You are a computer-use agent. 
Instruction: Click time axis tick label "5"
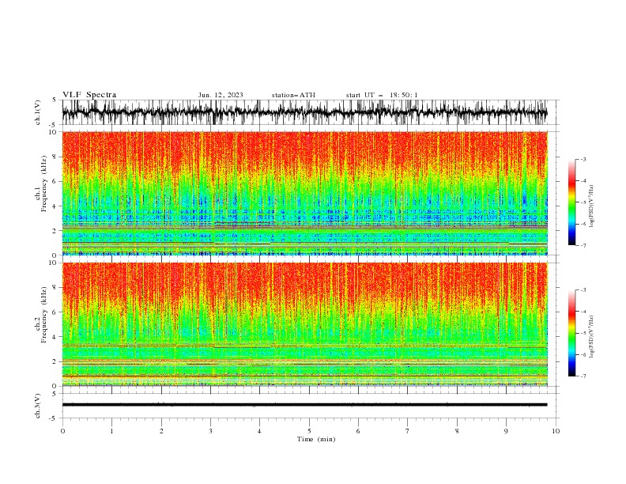pyautogui.click(x=309, y=431)
